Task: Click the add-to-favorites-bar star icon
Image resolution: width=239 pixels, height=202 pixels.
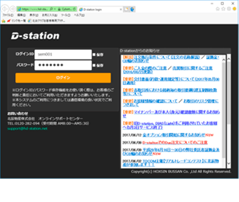Action: click(x=3, y=21)
